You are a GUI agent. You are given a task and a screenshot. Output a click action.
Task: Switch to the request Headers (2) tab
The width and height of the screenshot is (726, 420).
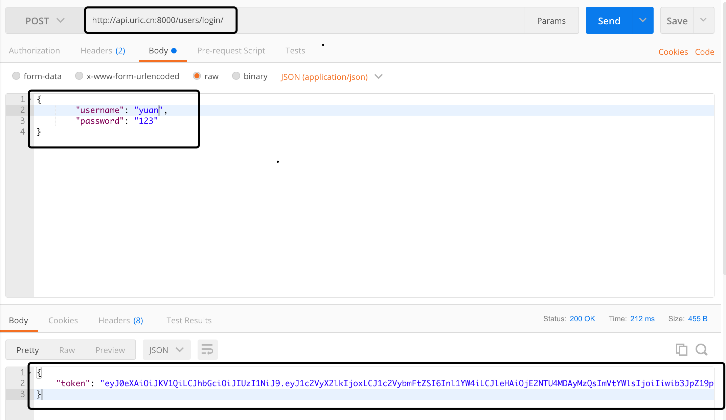(x=103, y=51)
